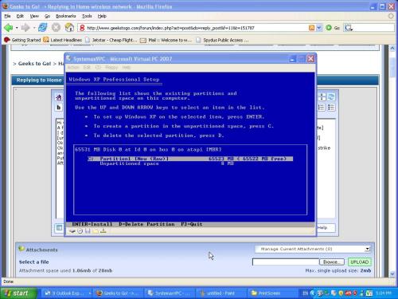
Task: Open Getting Started bookmark
Action: pyautogui.click(x=22, y=40)
